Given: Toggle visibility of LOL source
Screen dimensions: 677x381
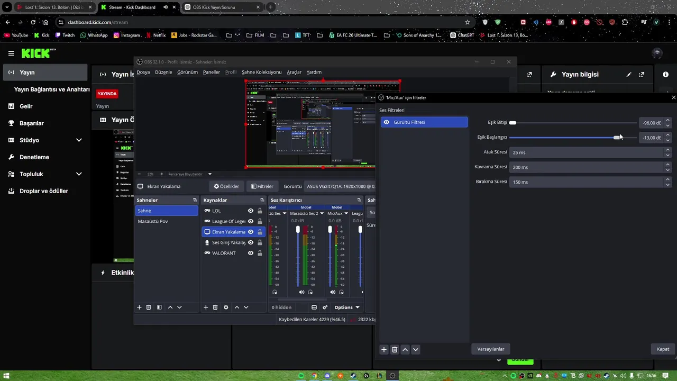Looking at the screenshot, I should pos(251,211).
